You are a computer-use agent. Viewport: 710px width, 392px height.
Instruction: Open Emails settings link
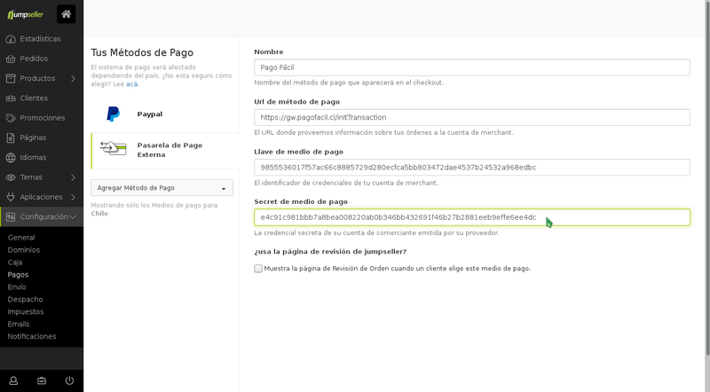click(x=19, y=324)
